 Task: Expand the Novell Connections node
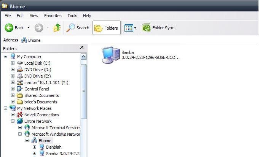tap(13, 114)
